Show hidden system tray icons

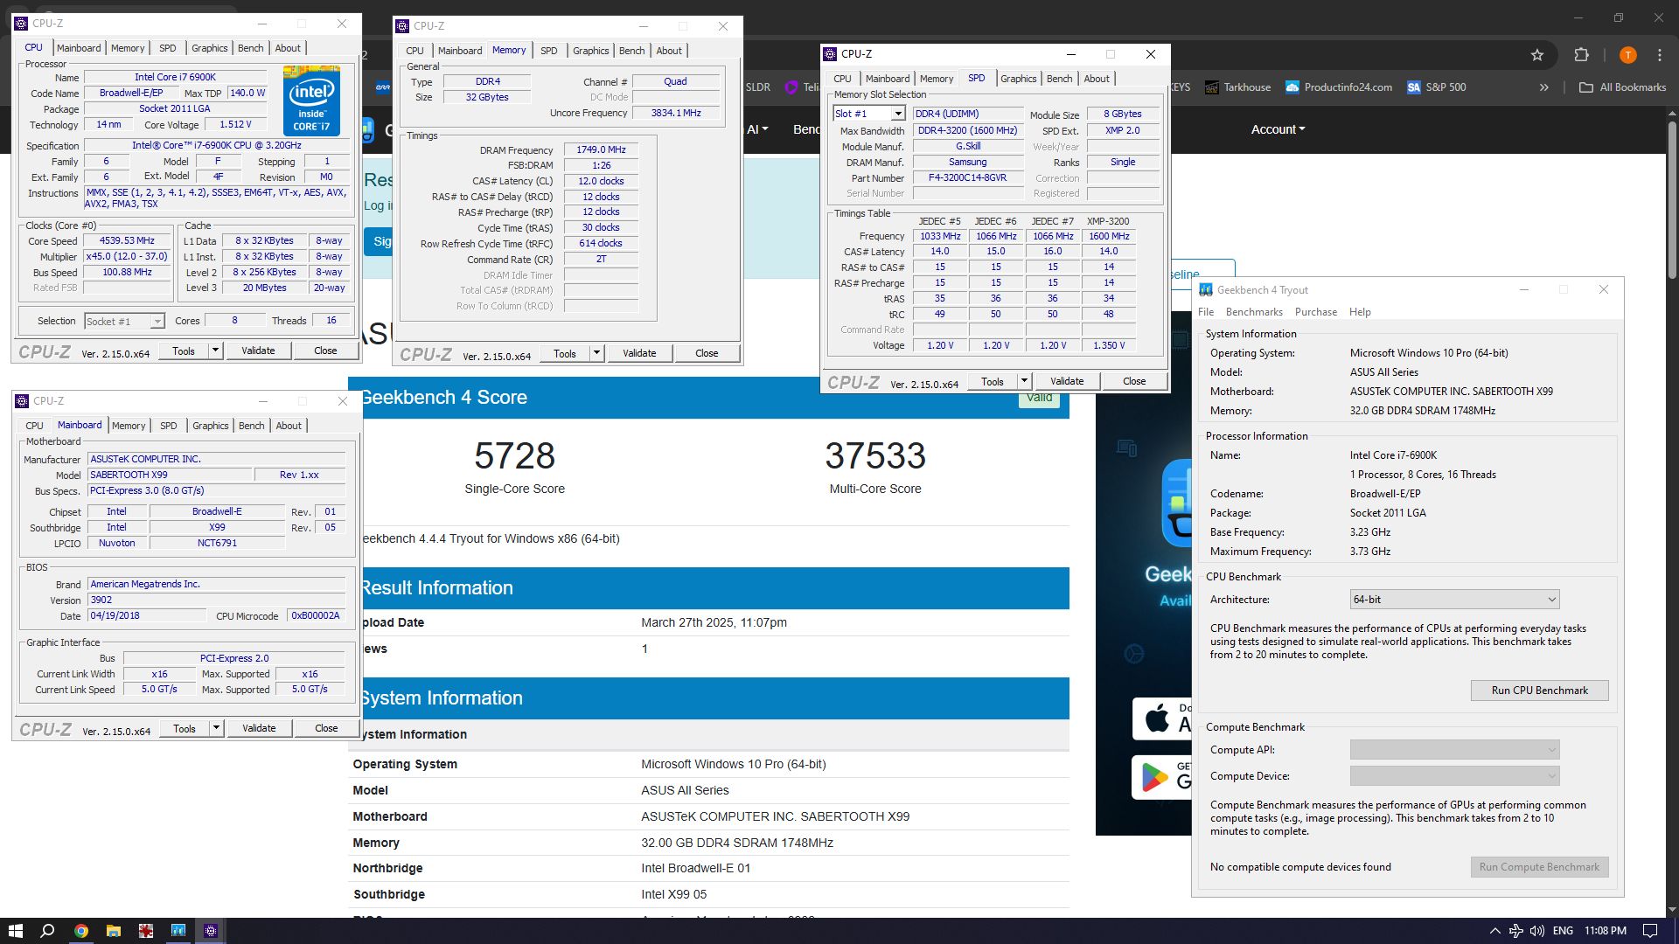(1494, 931)
